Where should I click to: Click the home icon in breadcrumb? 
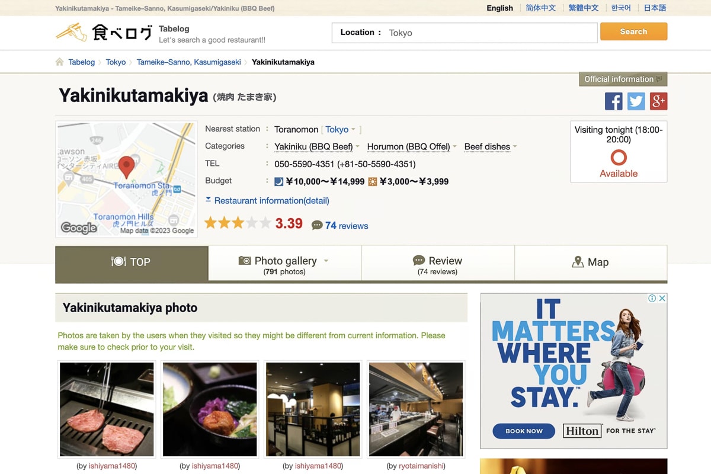59,62
